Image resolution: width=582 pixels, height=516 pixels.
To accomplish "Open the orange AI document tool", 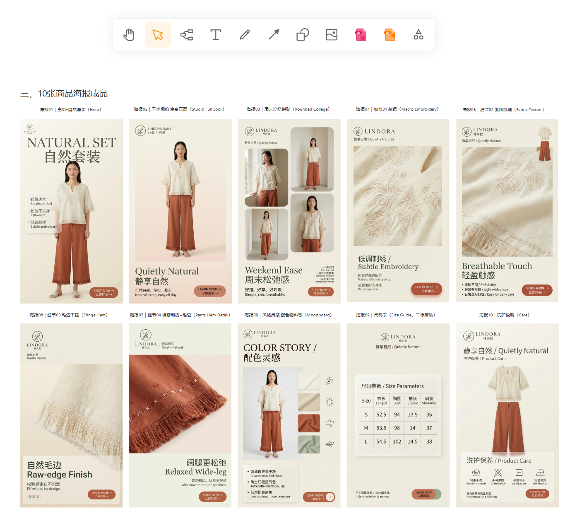I will click(x=390, y=35).
